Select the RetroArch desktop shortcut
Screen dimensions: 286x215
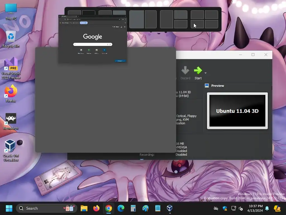click(x=11, y=121)
